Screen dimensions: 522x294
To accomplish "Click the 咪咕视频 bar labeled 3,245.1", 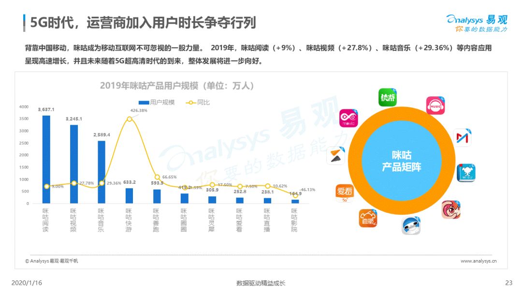I will [x=74, y=164].
